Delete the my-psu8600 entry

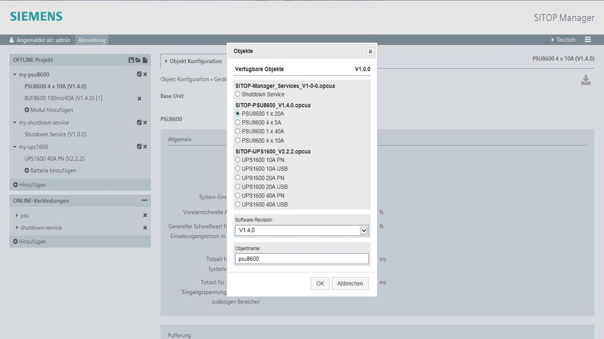pyautogui.click(x=145, y=74)
